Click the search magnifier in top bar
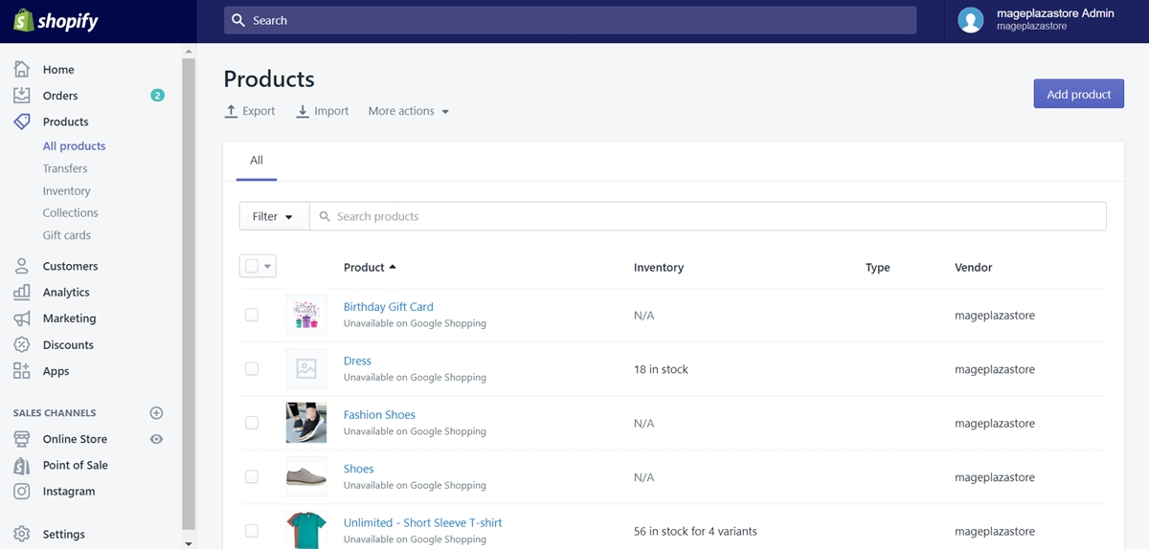The image size is (1149, 549). 239,20
